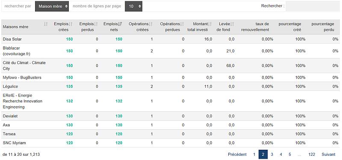The height and width of the screenshot is (160, 342).
Task: Go to page 4
Action: pyautogui.click(x=281, y=154)
